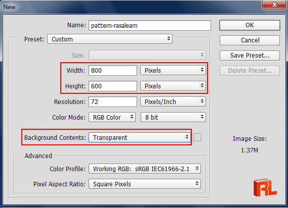The width and height of the screenshot is (288, 208).
Task: Click the Resolution field showing 72
Action: (x=113, y=101)
